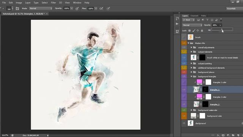Select the triangles_2 layer mask thumbnail
This screenshot has width=243, height=137.
tap(205, 104)
